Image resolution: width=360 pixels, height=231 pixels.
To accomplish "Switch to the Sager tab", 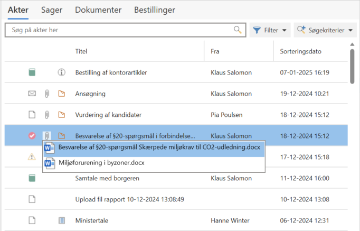I will click(52, 10).
